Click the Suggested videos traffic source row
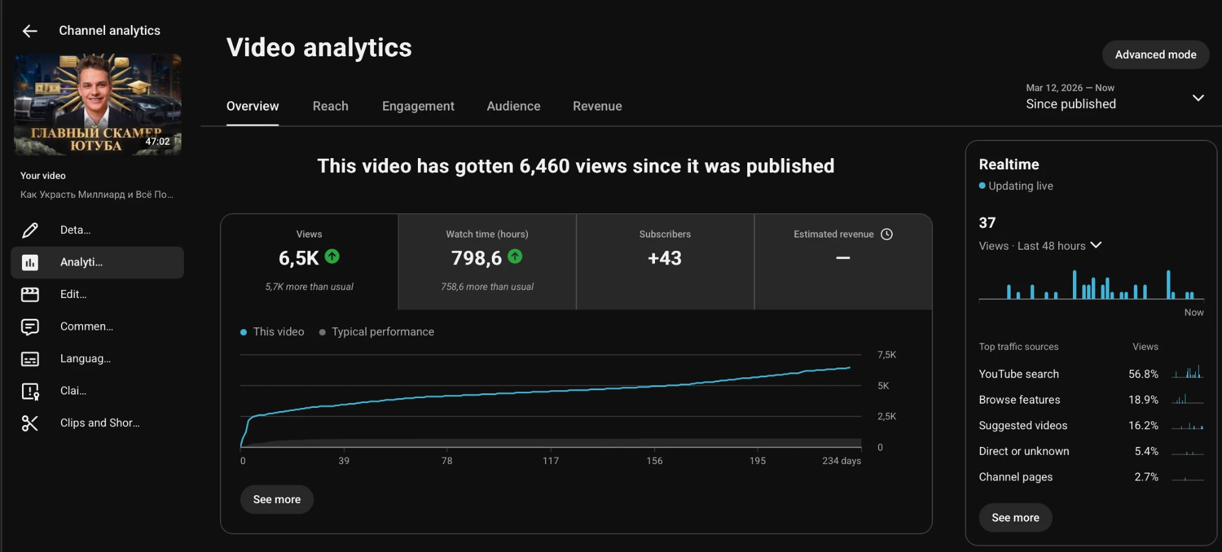This screenshot has width=1222, height=552. click(x=1091, y=425)
